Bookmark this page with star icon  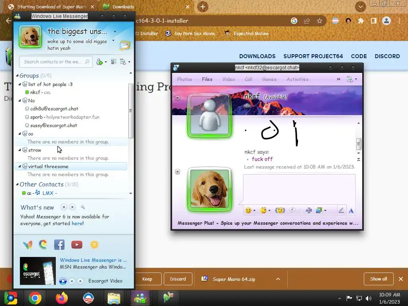click(x=320, y=21)
